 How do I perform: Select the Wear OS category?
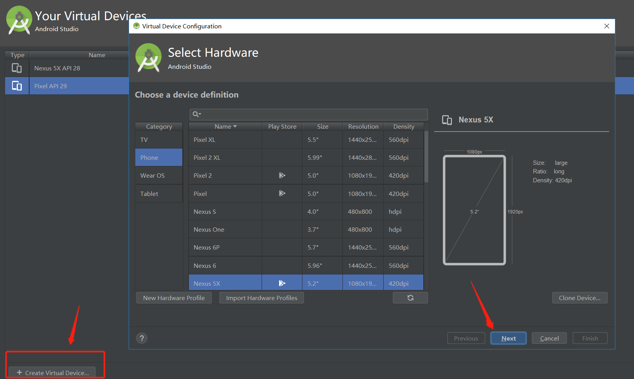pos(159,175)
